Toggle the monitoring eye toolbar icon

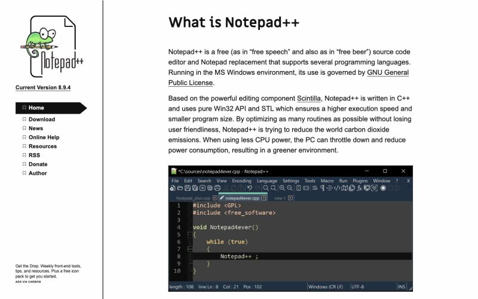[375, 188]
